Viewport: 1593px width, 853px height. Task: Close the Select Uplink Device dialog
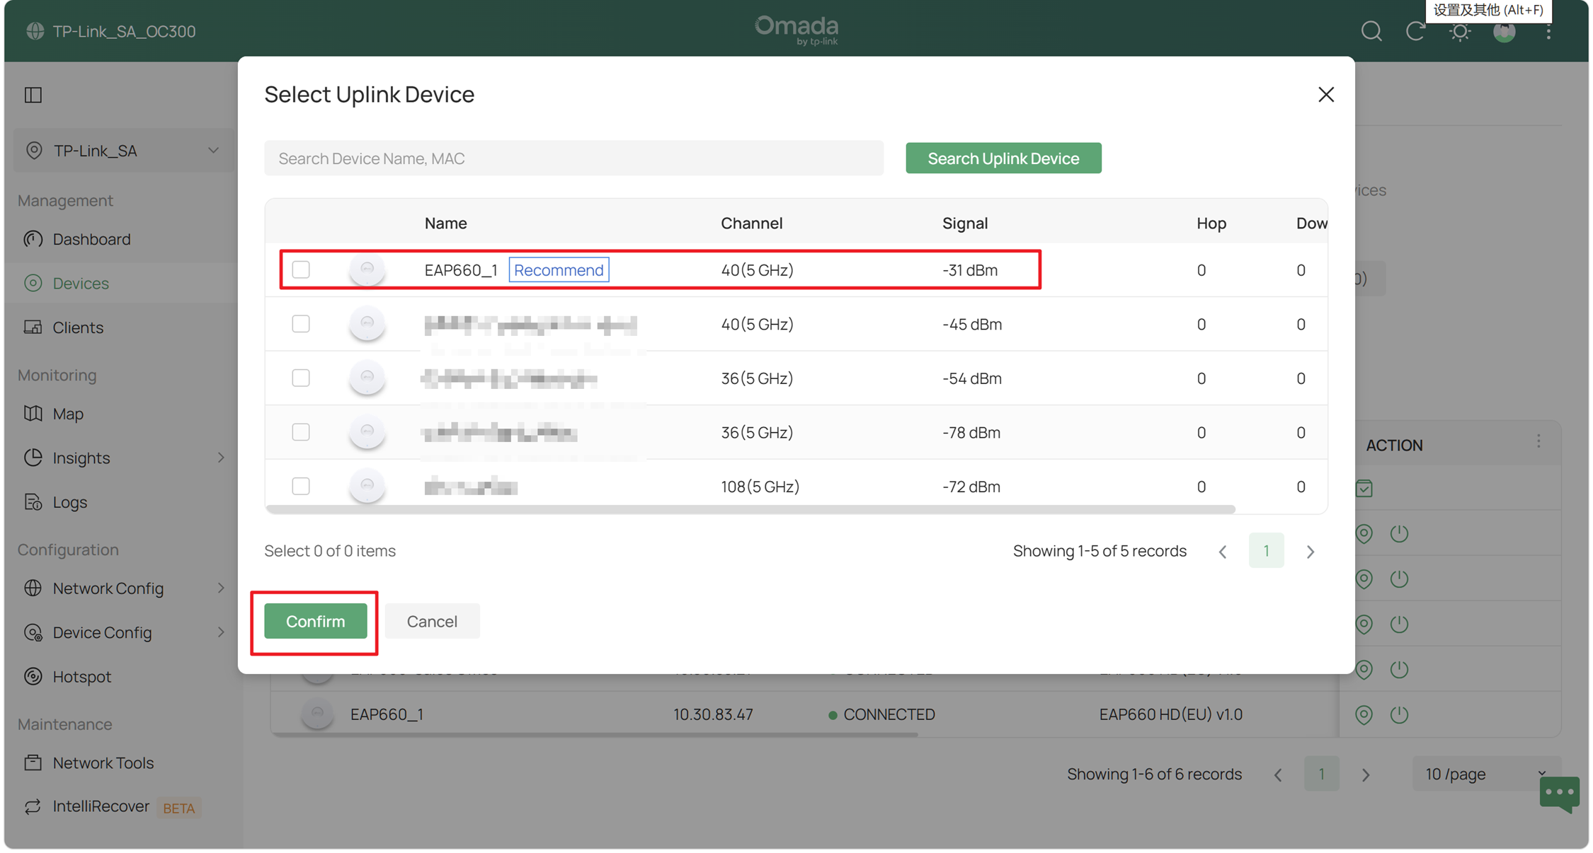point(1325,95)
